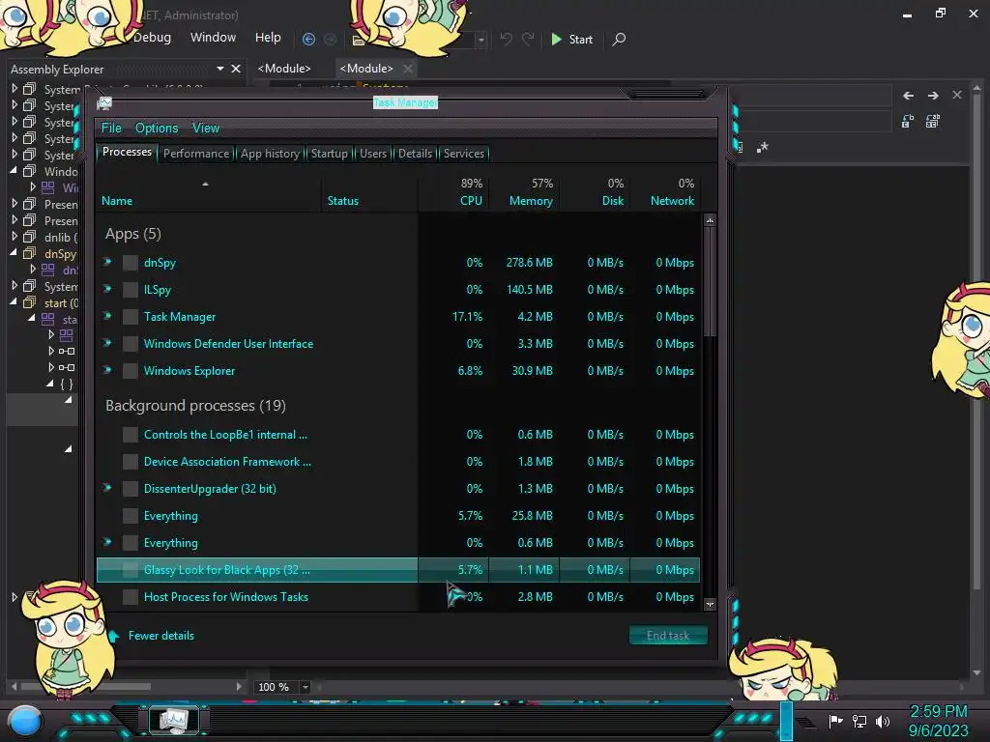Expand the Windows Defender User Interface arrow

coord(108,343)
